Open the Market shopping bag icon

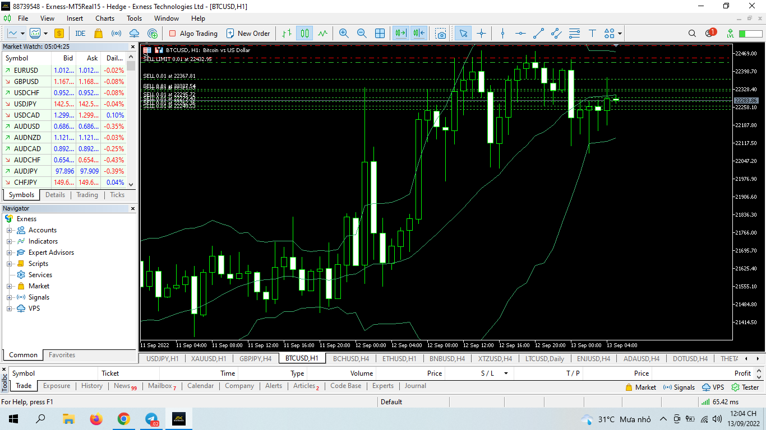99,33
